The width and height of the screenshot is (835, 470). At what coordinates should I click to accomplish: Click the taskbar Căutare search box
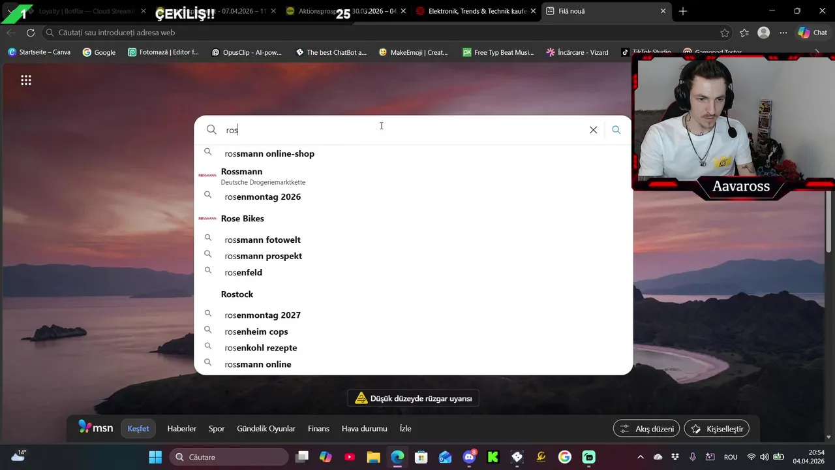228,457
